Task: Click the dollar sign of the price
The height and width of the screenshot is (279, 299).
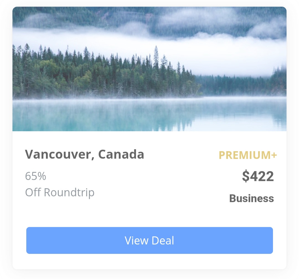Action: 246,176
